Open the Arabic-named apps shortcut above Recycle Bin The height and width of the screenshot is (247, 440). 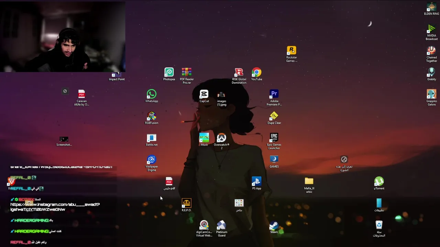(379, 205)
